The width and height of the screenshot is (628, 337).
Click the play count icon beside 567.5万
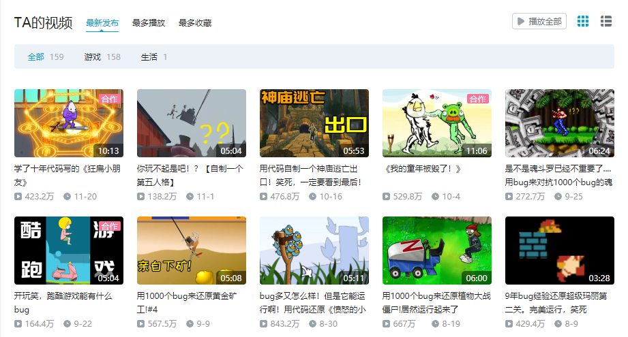(140, 324)
